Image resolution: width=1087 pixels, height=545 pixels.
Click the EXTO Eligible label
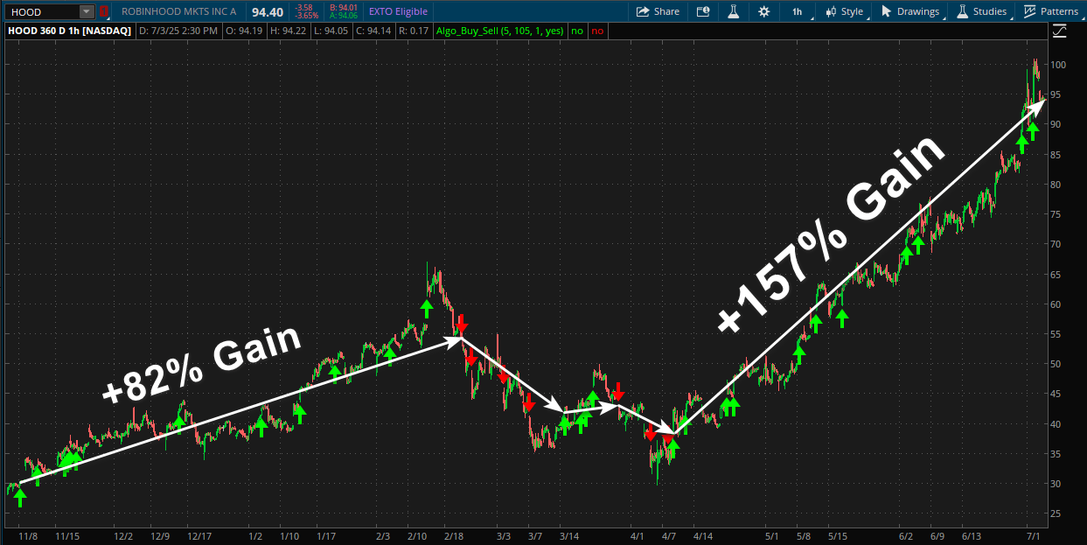[x=398, y=11]
